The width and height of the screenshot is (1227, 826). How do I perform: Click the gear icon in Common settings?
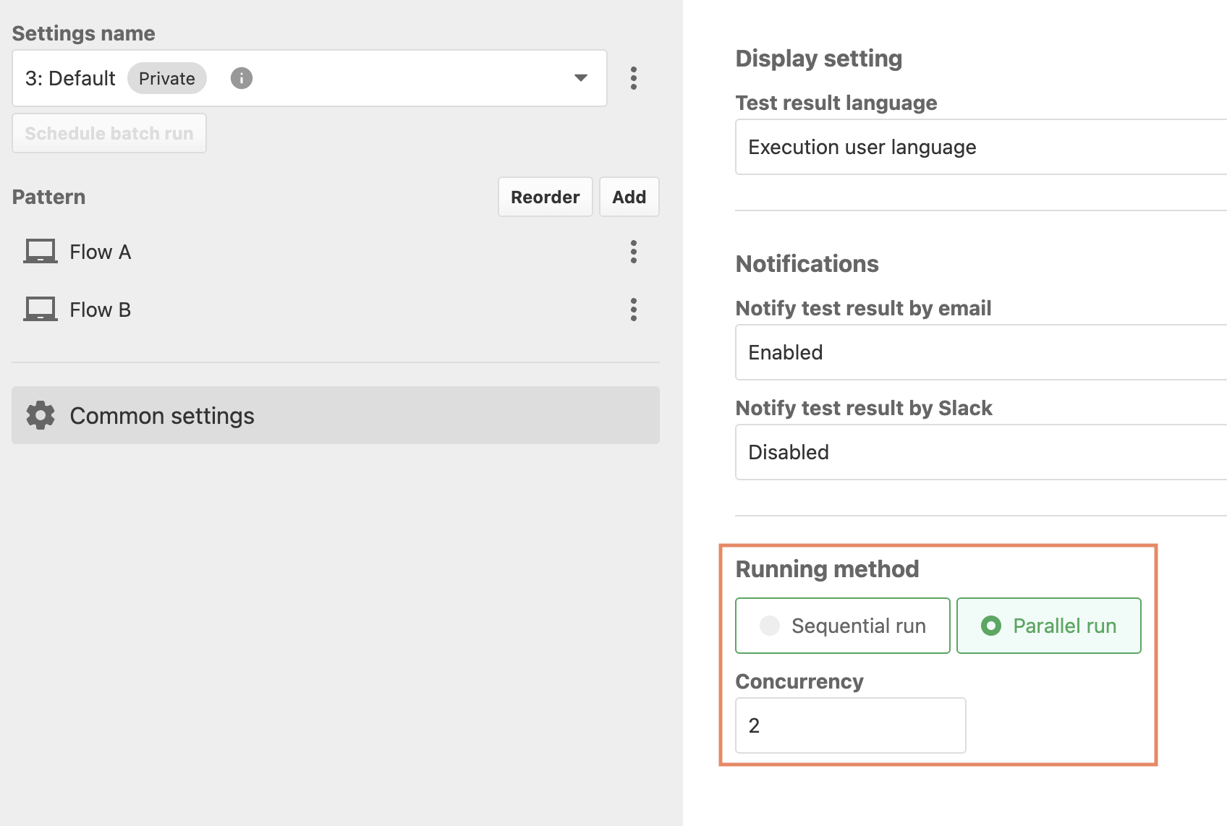click(41, 415)
